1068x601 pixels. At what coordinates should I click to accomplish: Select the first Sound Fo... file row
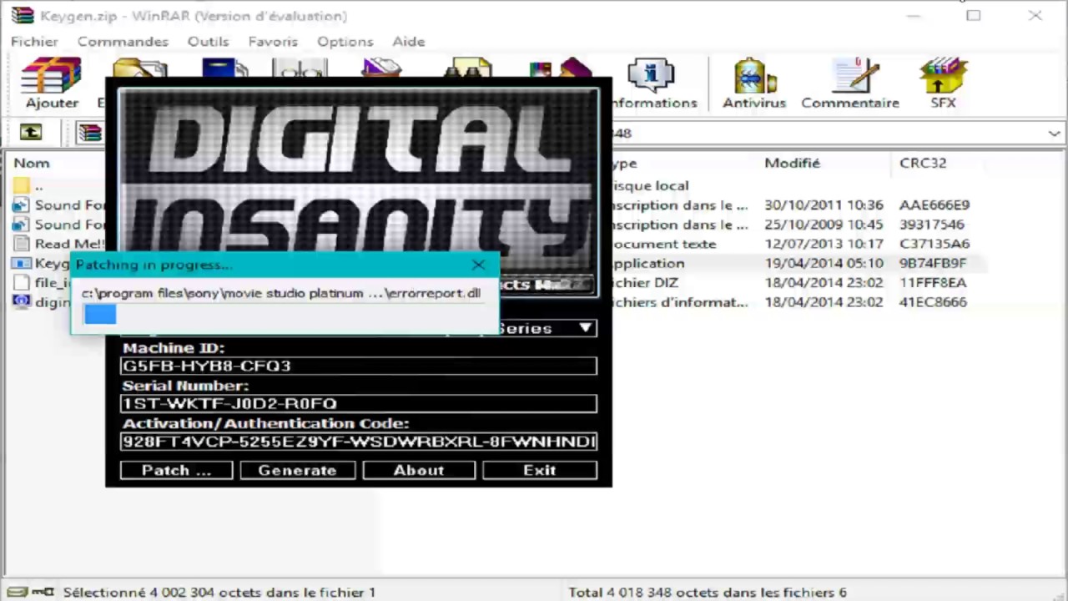click(58, 205)
